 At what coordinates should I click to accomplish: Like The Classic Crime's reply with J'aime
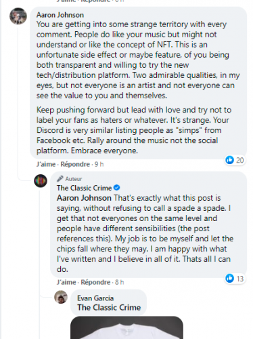tap(66, 282)
